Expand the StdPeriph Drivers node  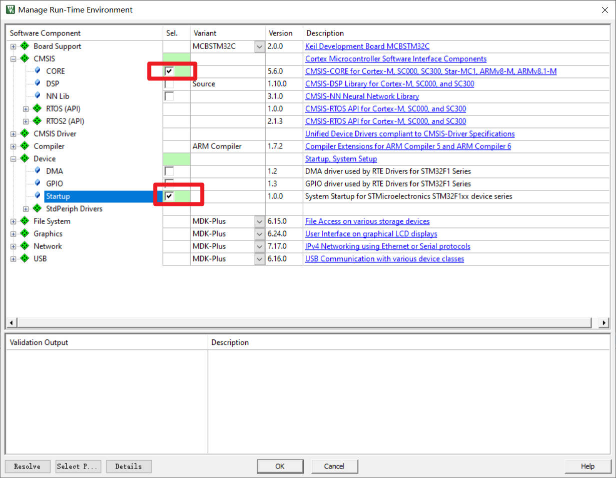click(26, 209)
